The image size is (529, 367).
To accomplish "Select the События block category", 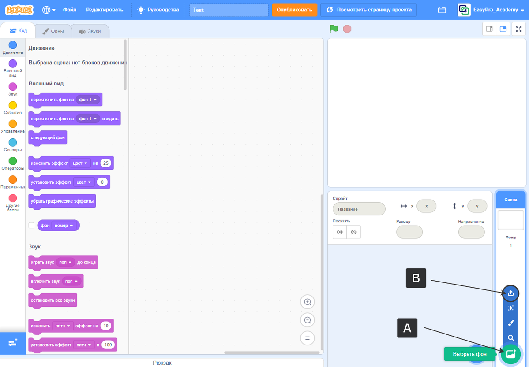I will pyautogui.click(x=13, y=108).
